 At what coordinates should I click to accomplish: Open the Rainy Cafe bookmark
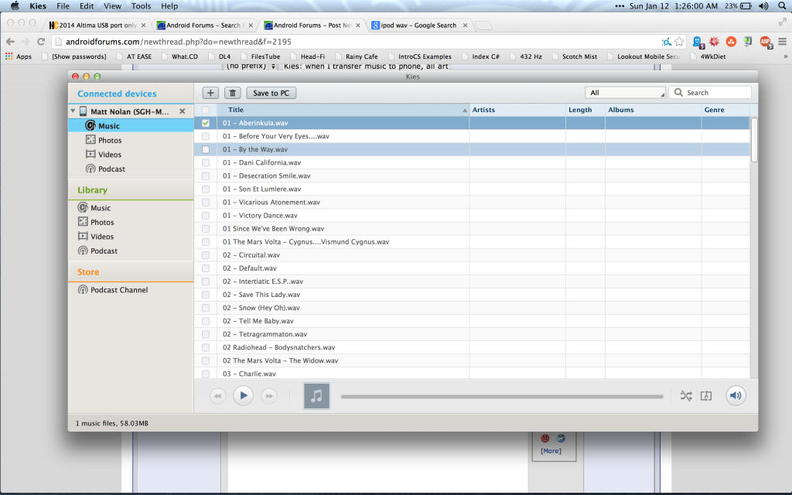tap(357, 56)
